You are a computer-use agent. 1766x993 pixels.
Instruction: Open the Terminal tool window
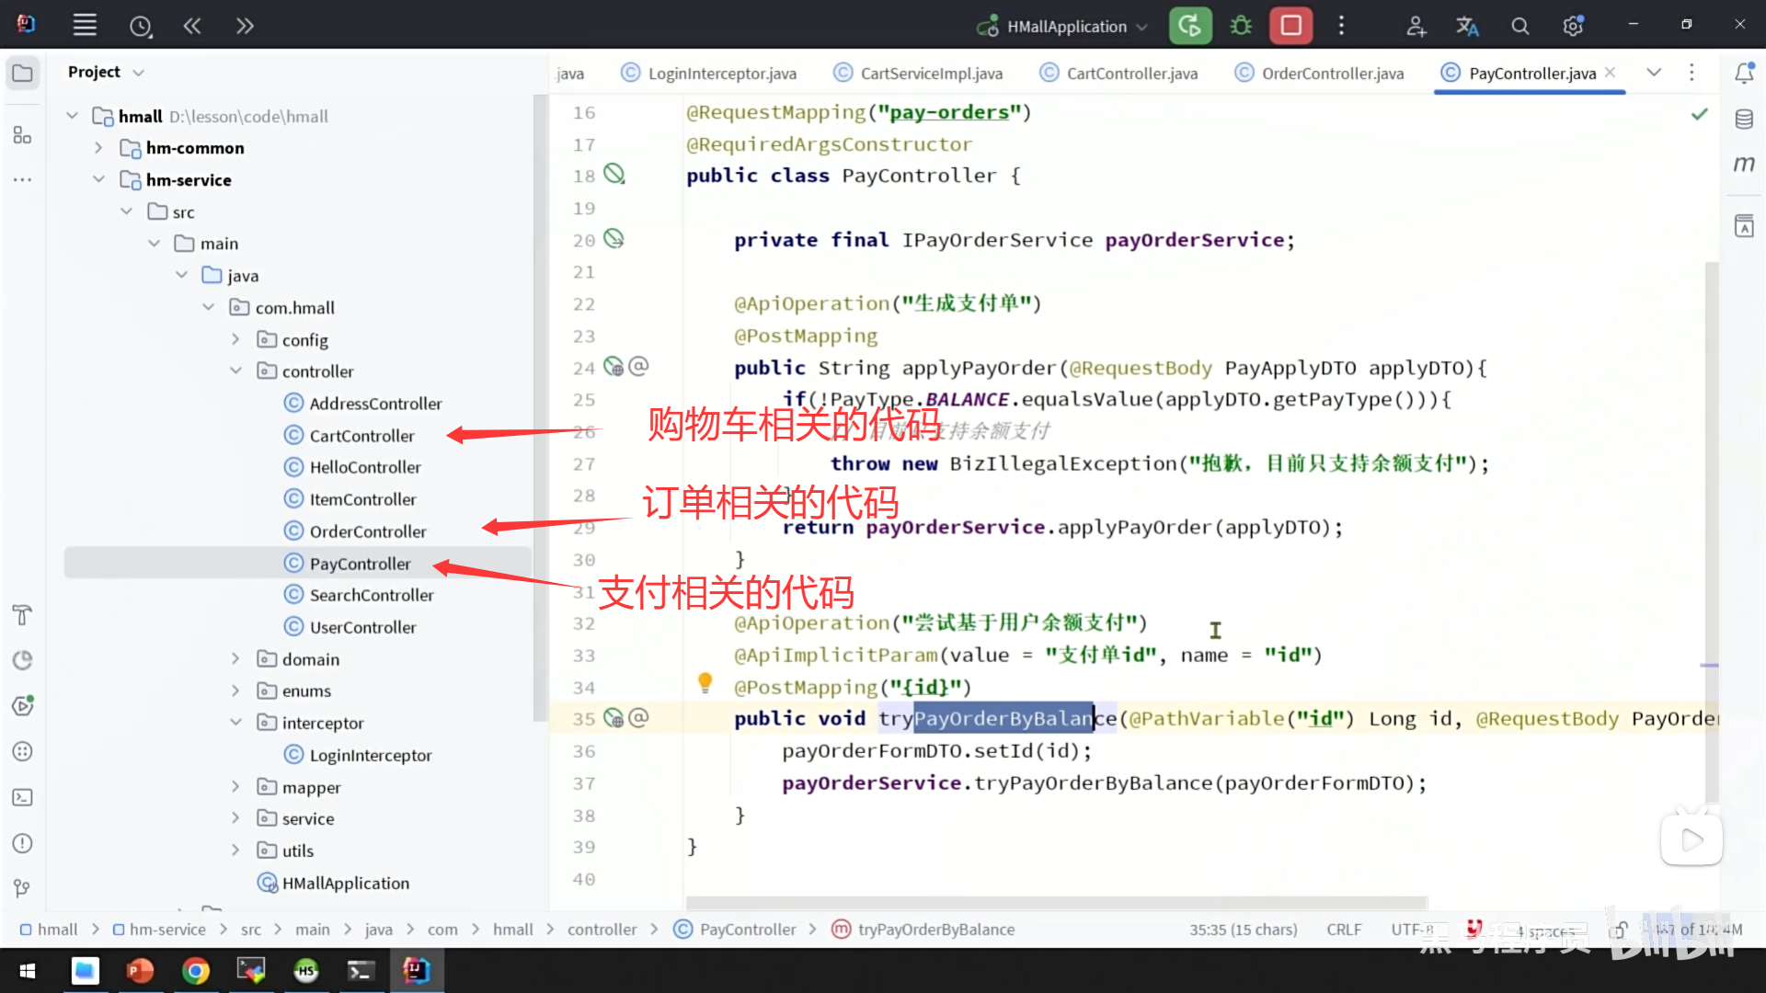pyautogui.click(x=22, y=797)
